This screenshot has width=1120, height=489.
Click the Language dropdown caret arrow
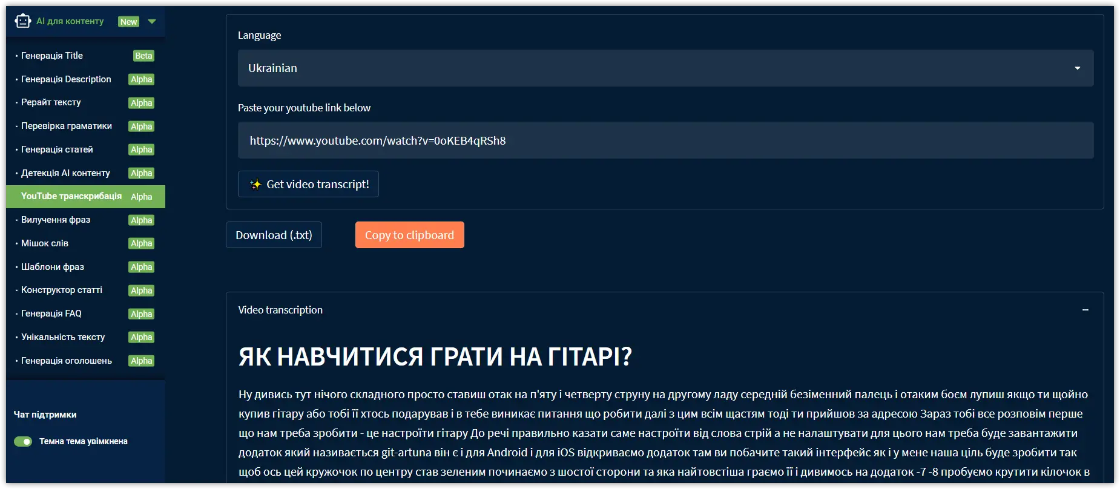(1078, 68)
